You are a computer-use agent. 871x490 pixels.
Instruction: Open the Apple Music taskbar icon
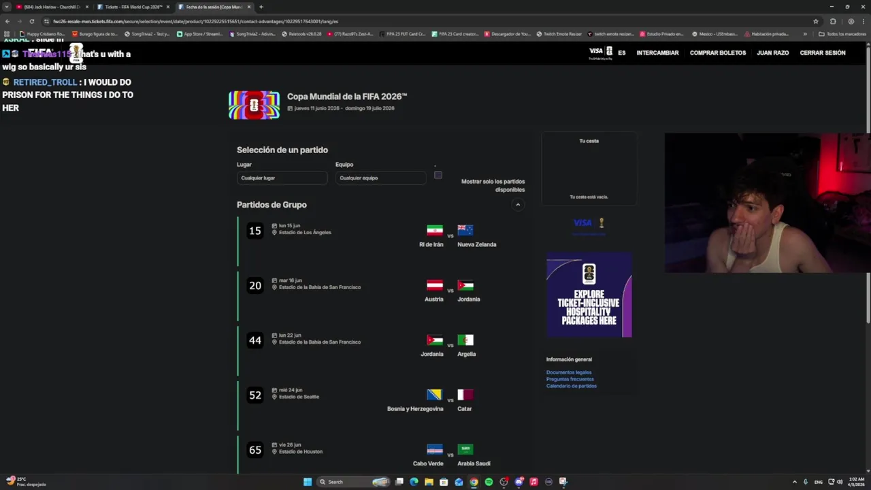pos(533,482)
